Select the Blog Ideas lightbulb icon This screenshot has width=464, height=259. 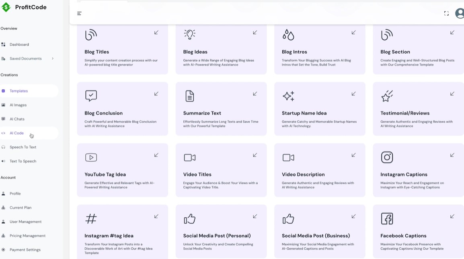point(190,34)
